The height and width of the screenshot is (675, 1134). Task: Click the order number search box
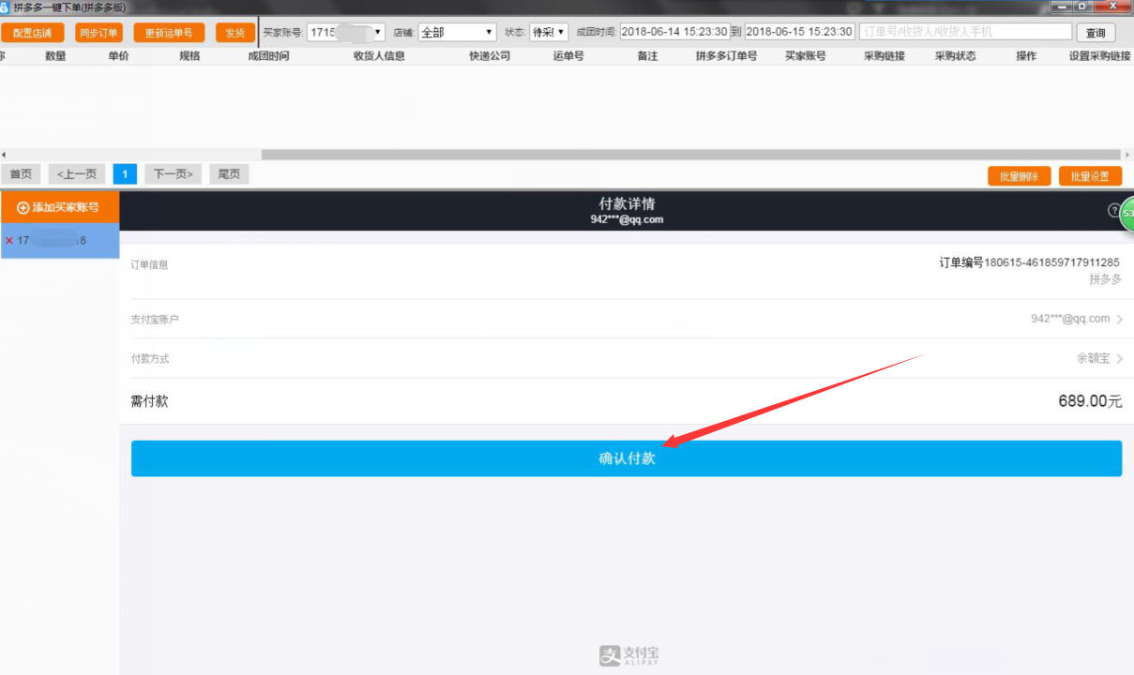[965, 32]
